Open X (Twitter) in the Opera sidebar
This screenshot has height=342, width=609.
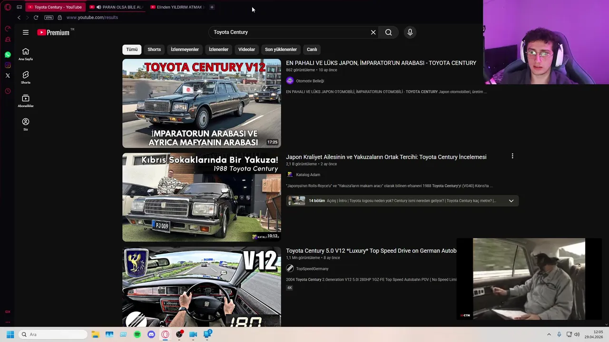8,76
